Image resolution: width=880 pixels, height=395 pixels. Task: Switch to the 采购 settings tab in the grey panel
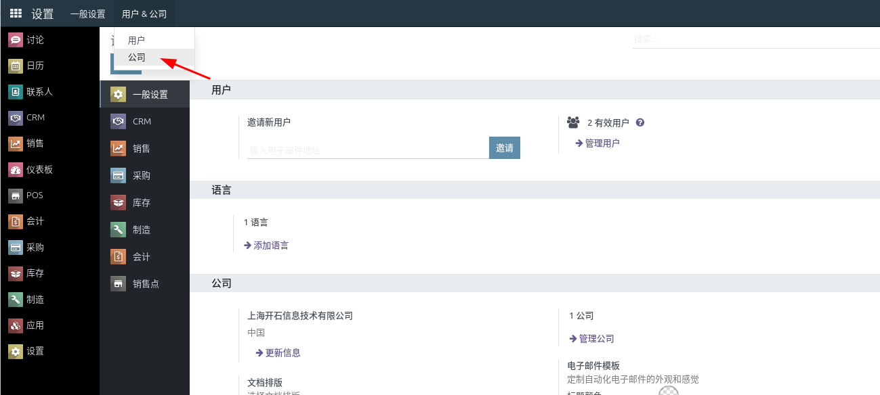(145, 176)
